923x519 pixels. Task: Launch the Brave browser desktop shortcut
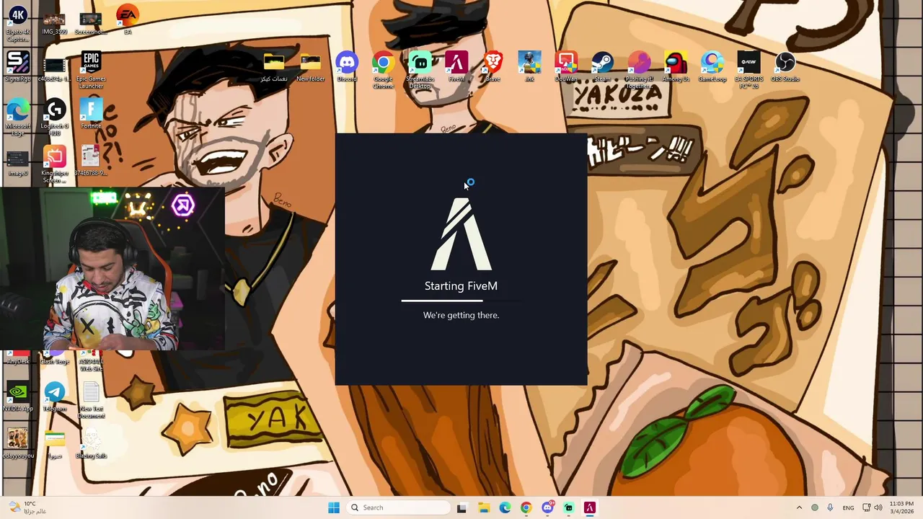click(x=493, y=66)
